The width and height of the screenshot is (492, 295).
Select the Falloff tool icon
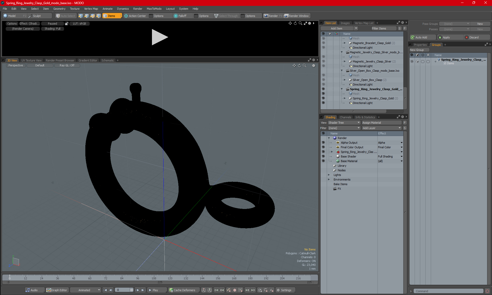point(176,16)
